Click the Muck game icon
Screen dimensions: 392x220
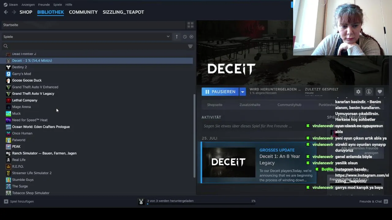tap(8, 113)
